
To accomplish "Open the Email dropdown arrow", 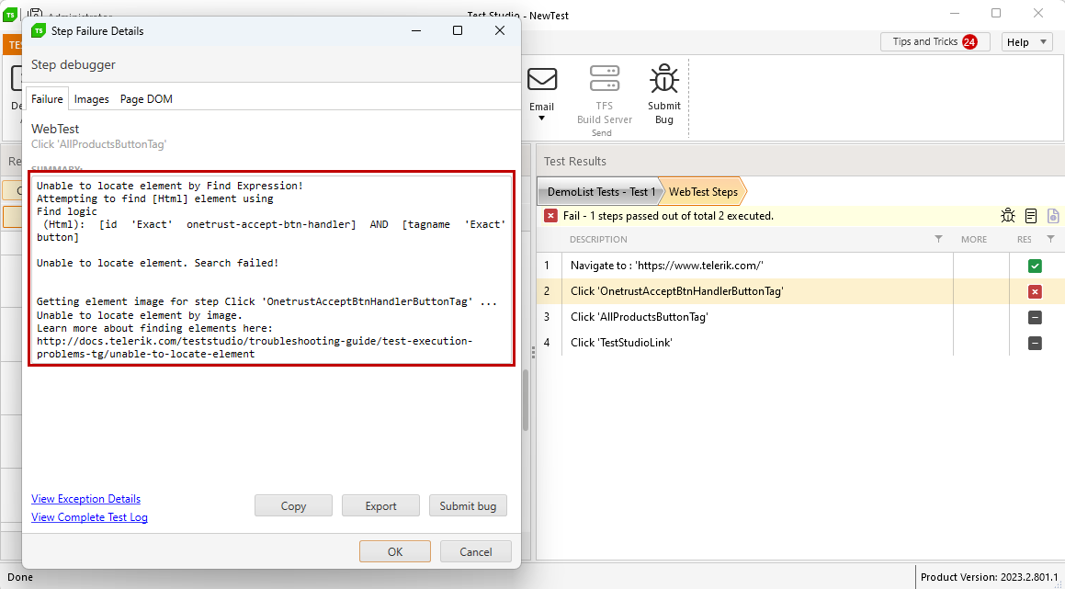I will tap(542, 119).
